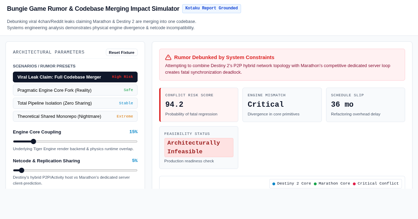Screen dimensions: 418x219
Task: Click the Stable label on Isolation preset
Action: pyautogui.click(x=126, y=103)
